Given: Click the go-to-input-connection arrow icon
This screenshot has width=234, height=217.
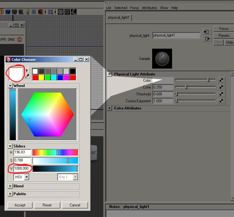Looking at the screenshot, I should pyautogui.click(x=207, y=32).
